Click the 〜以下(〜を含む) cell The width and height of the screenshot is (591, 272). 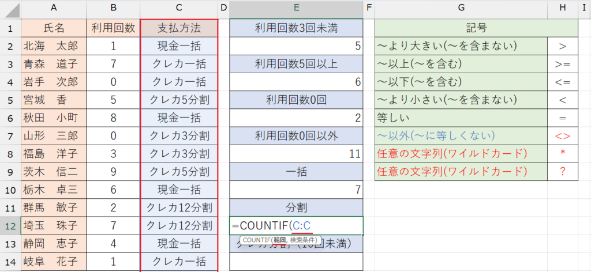point(461,82)
